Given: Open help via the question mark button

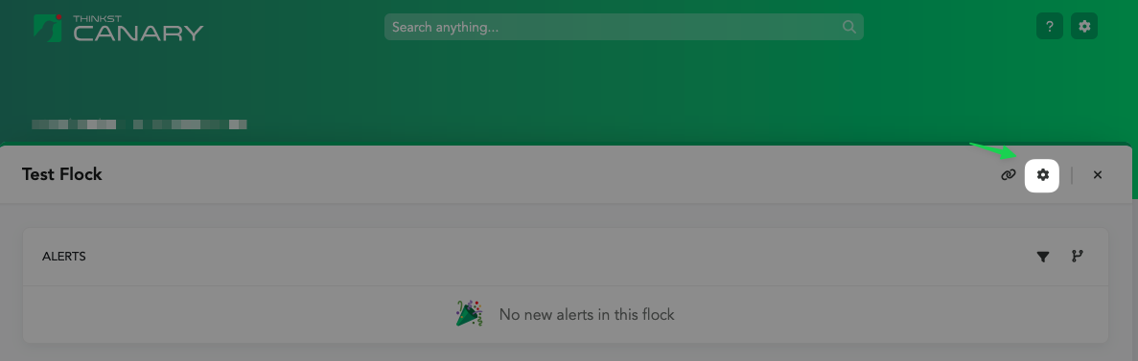Looking at the screenshot, I should (x=1050, y=27).
